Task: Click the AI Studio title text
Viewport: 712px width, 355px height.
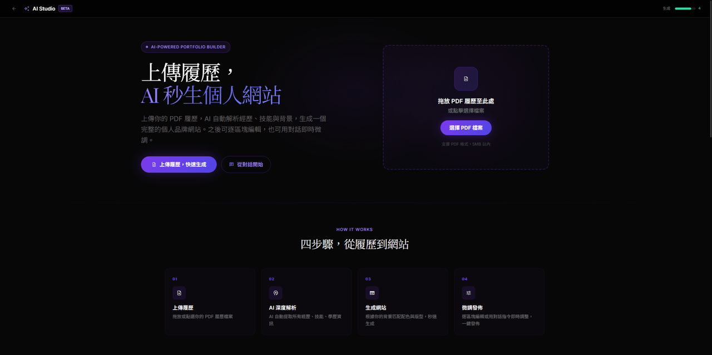Action: coord(44,9)
